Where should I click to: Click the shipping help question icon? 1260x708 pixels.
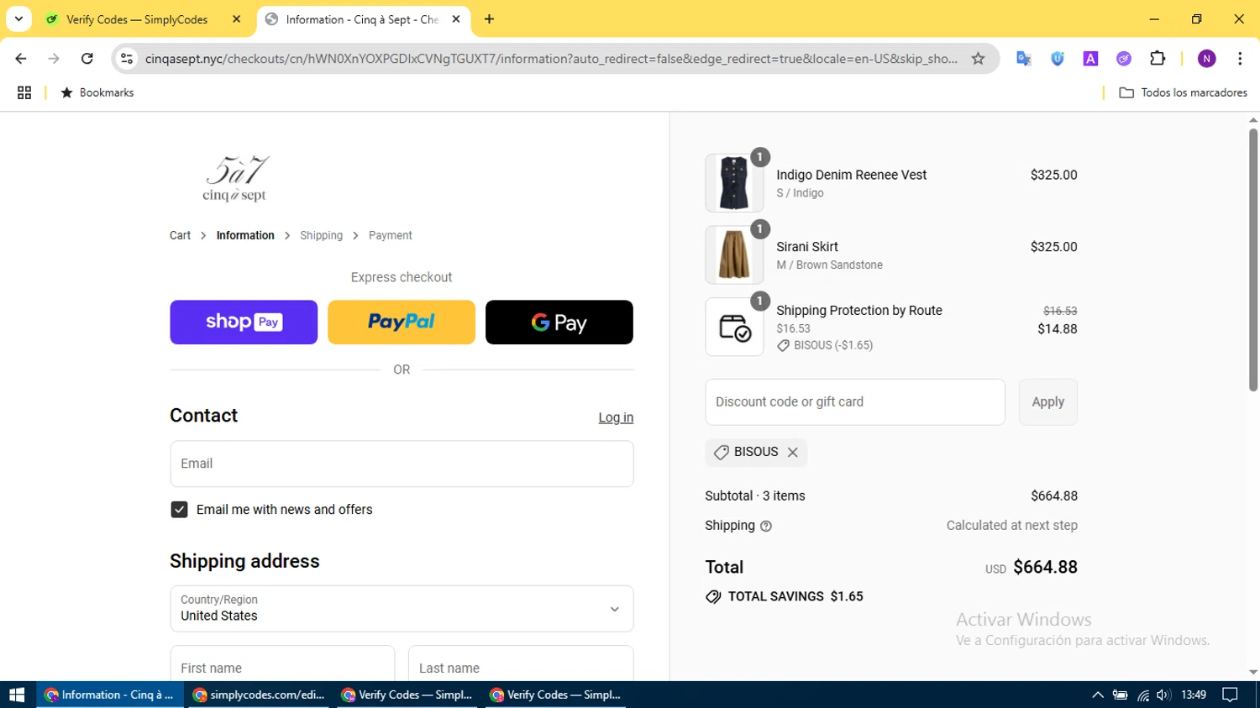click(765, 527)
